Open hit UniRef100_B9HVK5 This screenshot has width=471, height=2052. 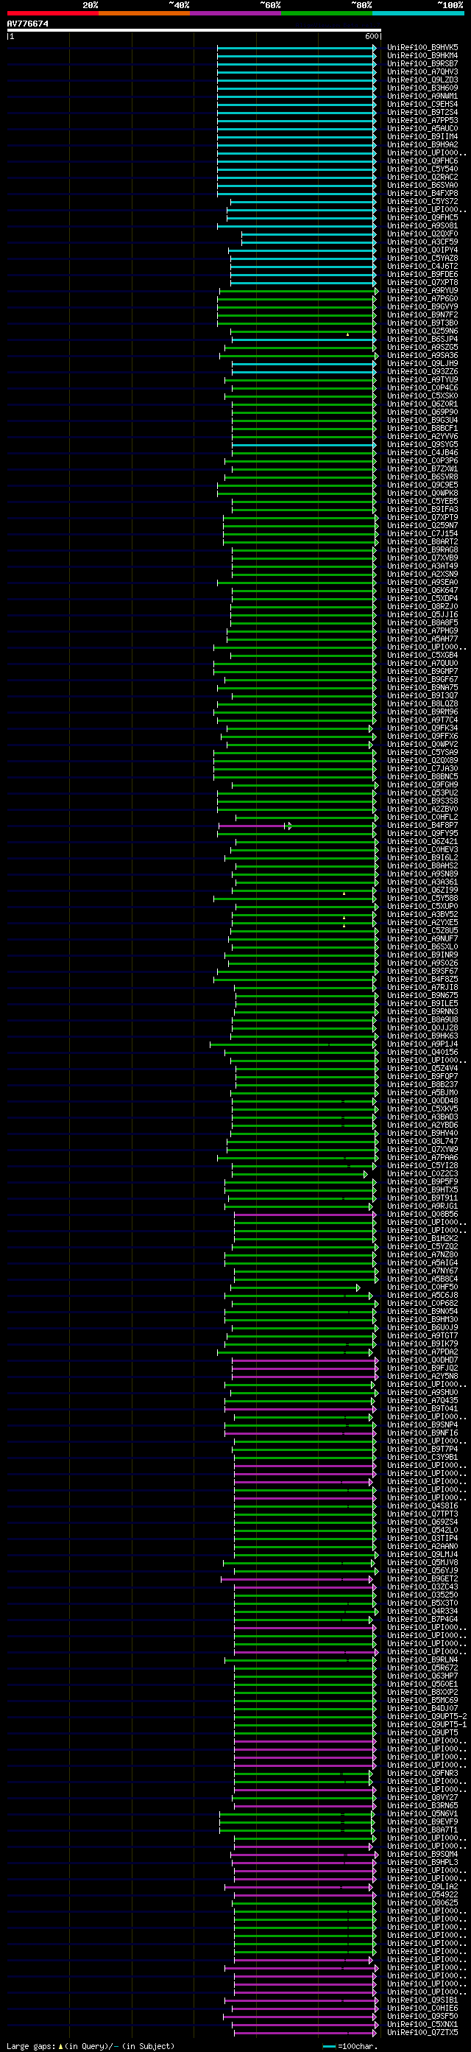[422, 48]
